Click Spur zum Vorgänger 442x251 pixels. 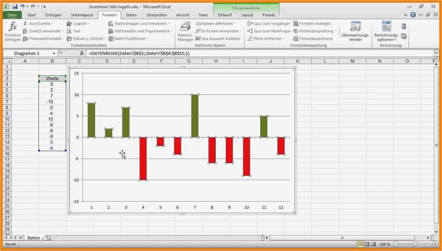pyautogui.click(x=269, y=24)
